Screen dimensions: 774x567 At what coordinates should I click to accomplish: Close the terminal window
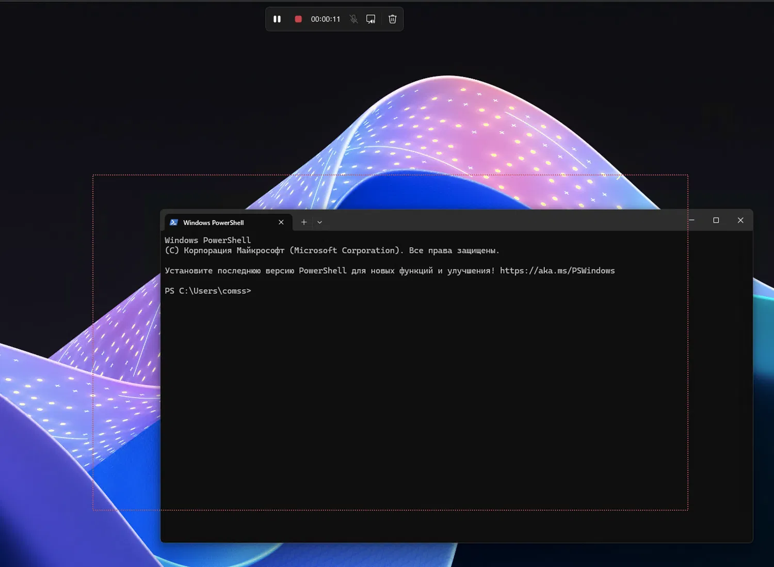click(740, 220)
